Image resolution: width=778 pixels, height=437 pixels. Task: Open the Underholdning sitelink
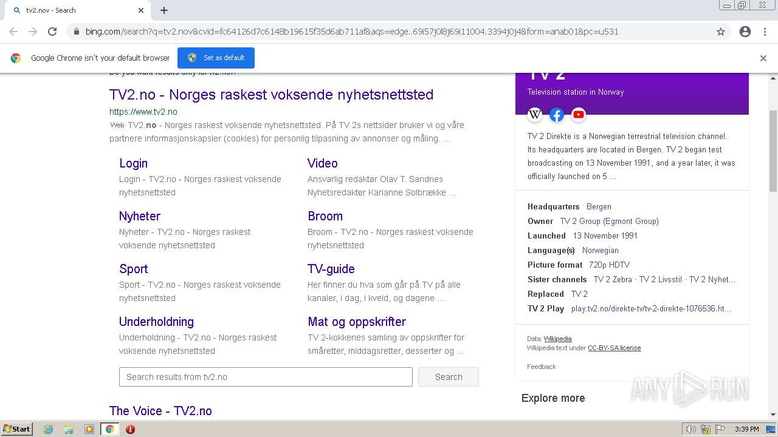[x=156, y=322]
